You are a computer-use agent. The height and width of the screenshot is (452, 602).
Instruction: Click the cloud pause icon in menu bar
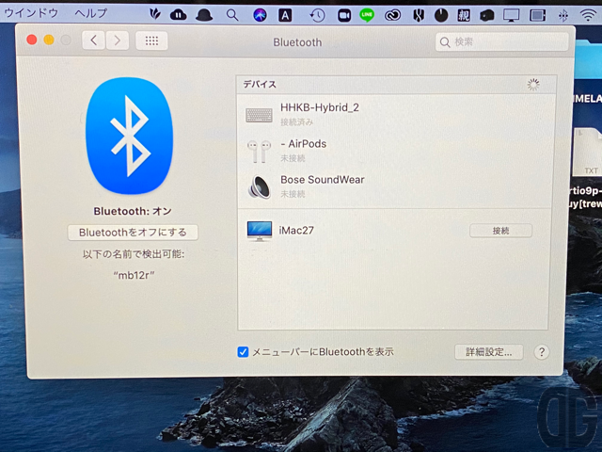click(178, 15)
